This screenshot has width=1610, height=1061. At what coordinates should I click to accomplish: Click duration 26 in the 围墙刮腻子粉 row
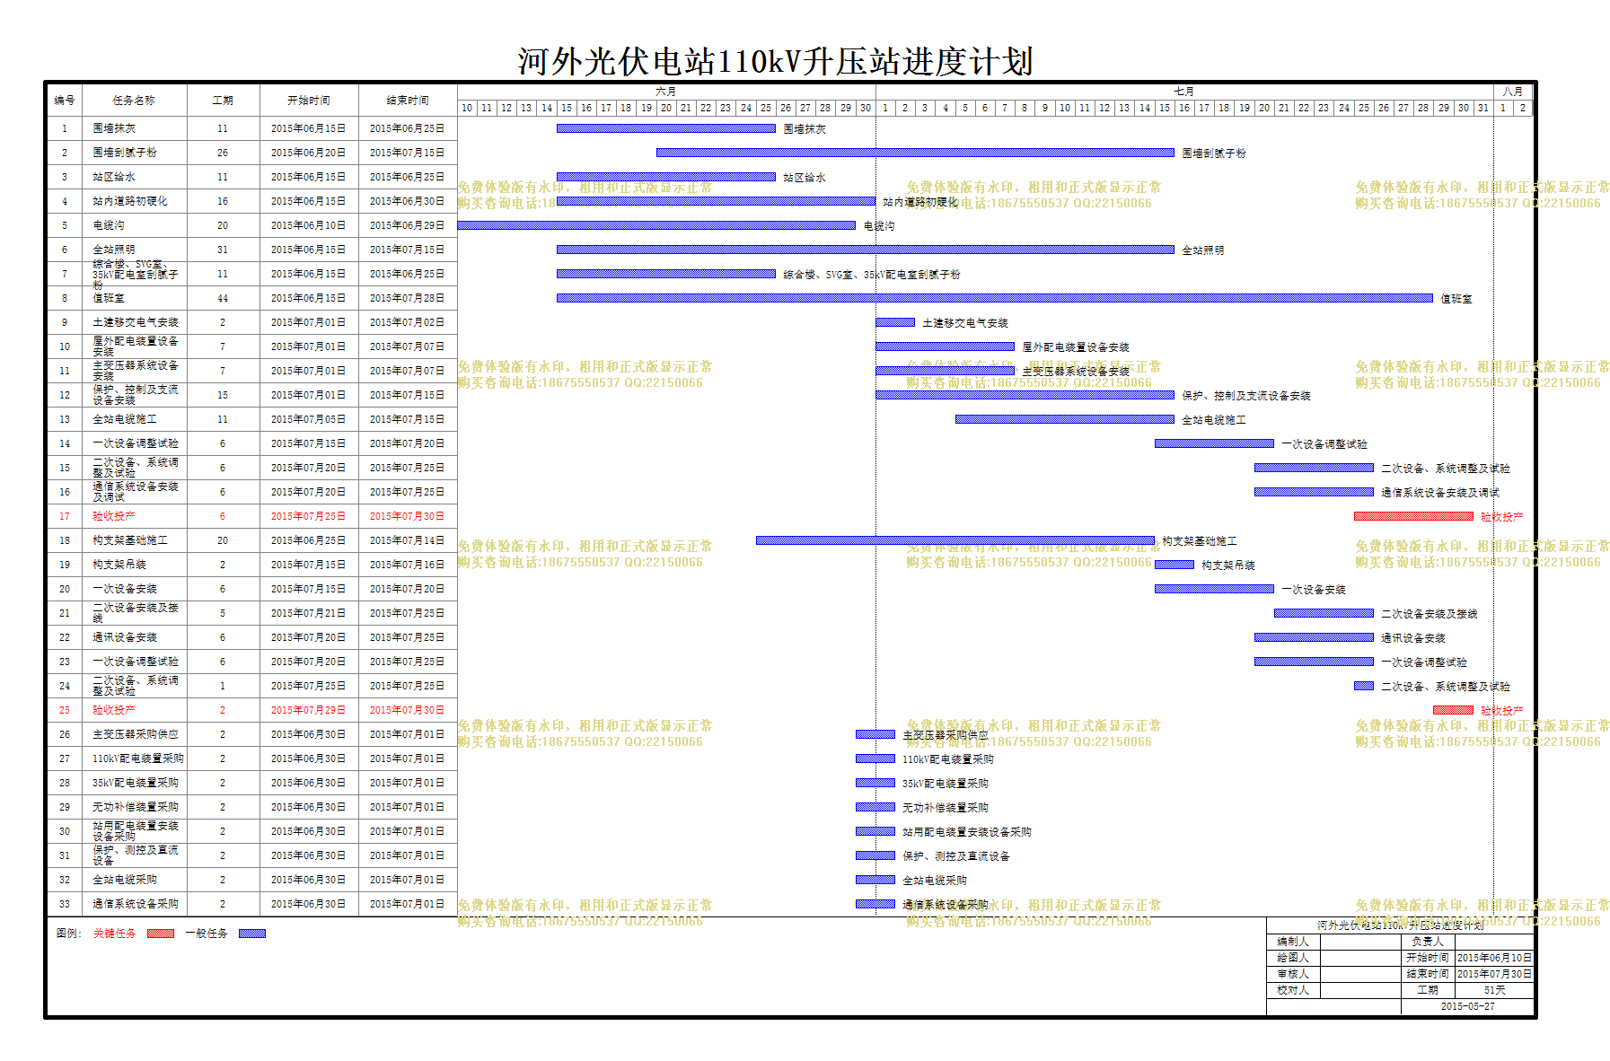[223, 153]
